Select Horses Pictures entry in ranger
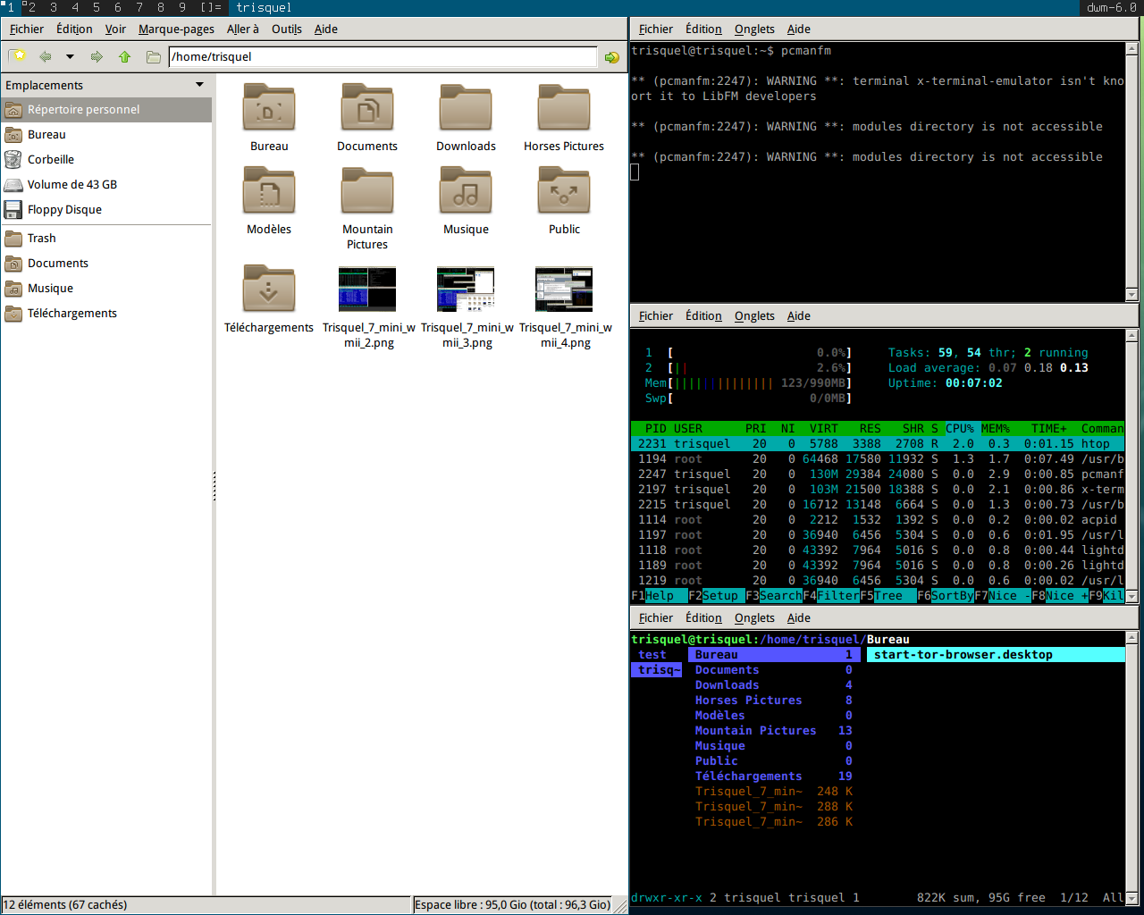This screenshot has width=1144, height=915. click(x=774, y=700)
